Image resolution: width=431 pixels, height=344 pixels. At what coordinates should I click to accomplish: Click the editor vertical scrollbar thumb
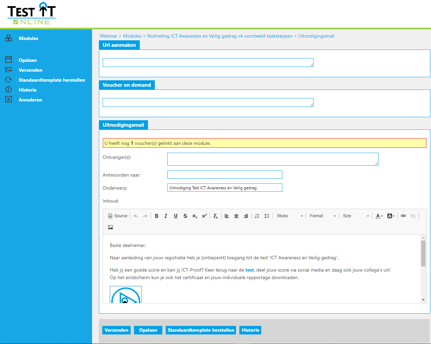pyautogui.click(x=423, y=253)
